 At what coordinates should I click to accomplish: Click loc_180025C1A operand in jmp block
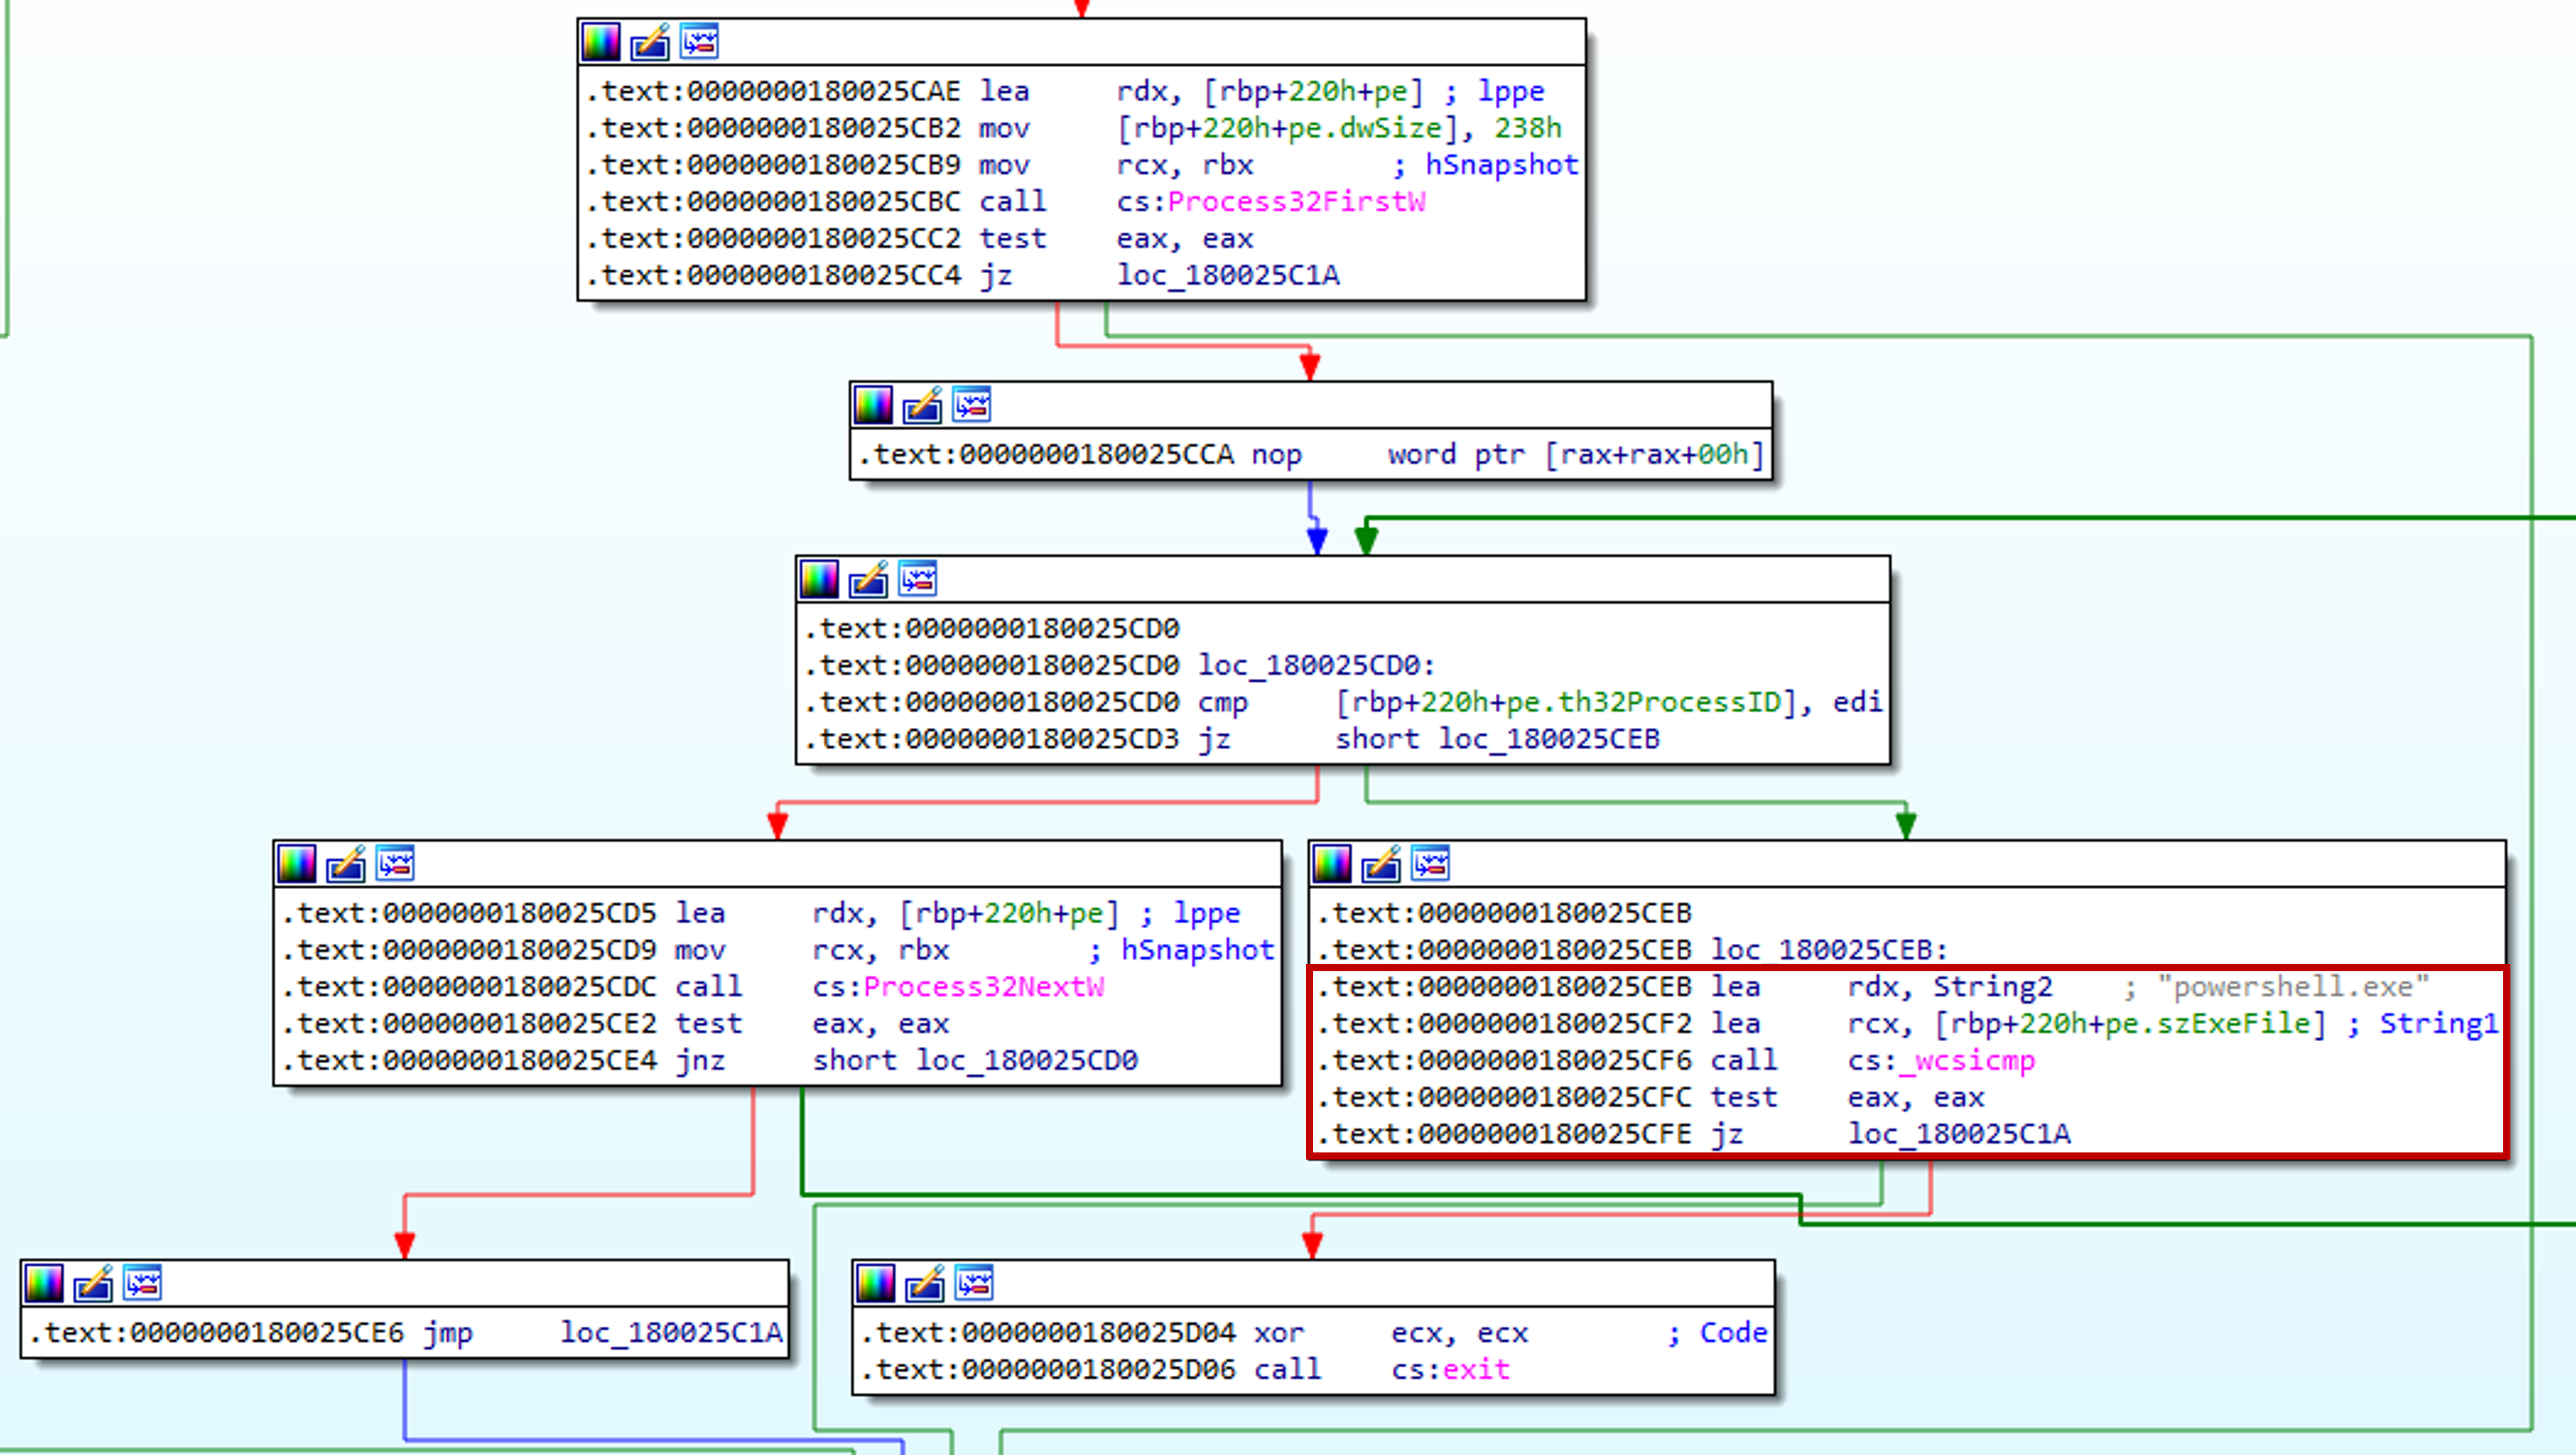click(x=671, y=1333)
